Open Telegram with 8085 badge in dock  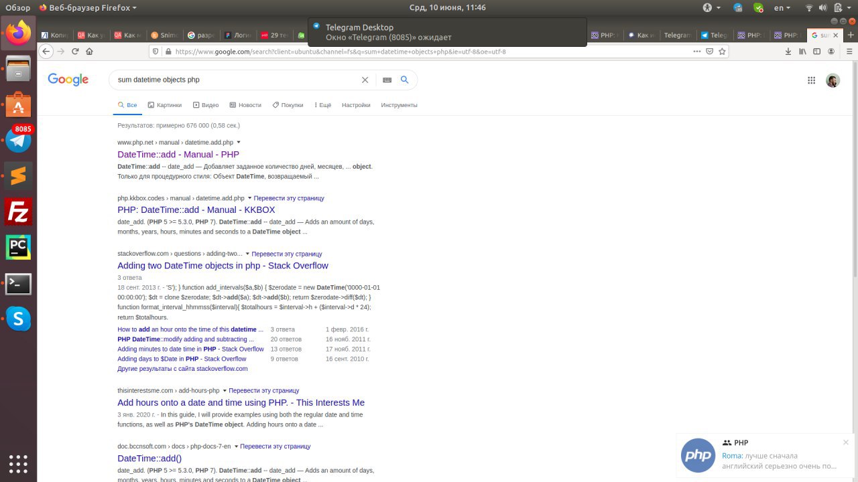(18, 140)
